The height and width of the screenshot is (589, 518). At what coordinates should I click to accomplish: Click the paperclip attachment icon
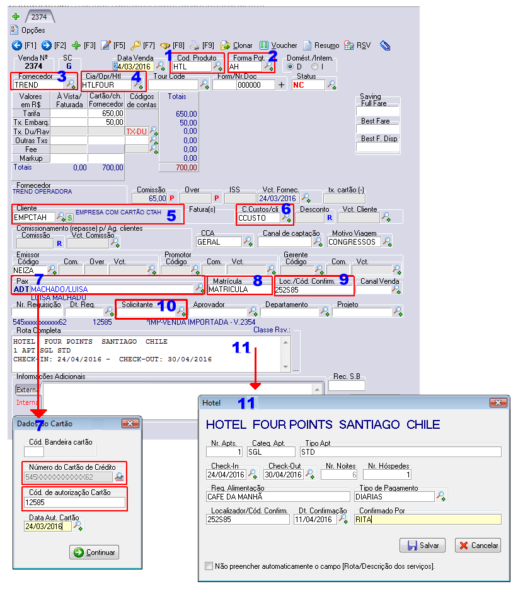(385, 45)
